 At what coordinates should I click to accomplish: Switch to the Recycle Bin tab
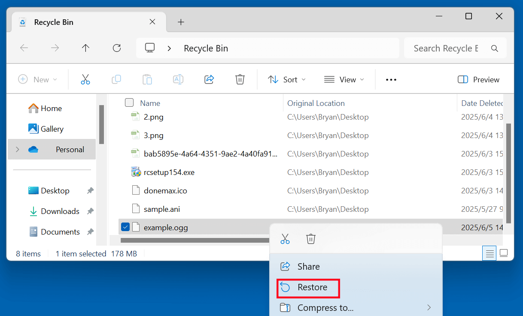[54, 22]
